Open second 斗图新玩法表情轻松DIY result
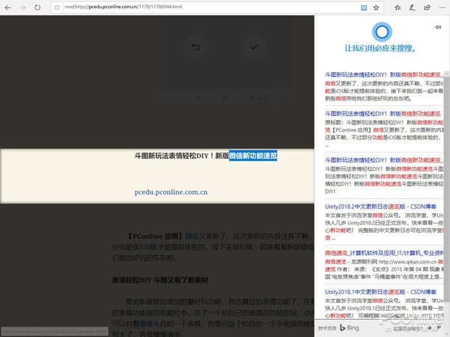The height and width of the screenshot is (337, 450). 382,114
